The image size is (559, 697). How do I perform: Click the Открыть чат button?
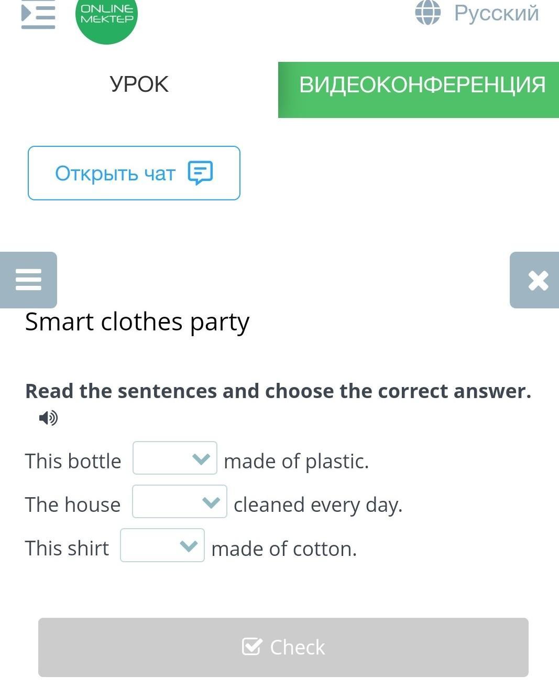tap(134, 173)
